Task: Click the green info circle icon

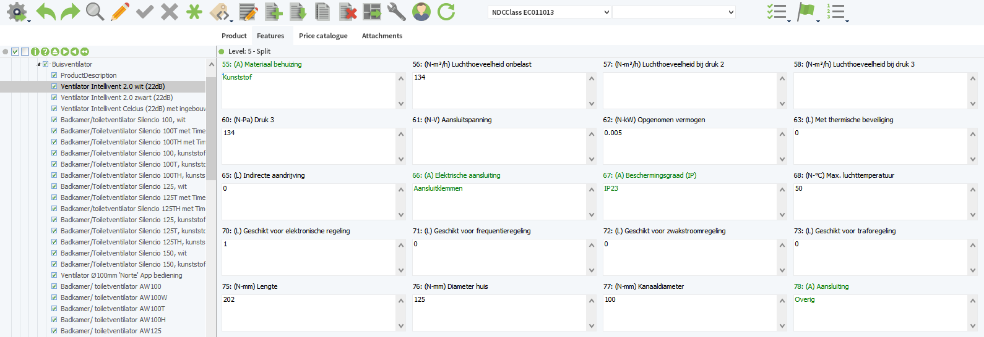Action: 35,52
